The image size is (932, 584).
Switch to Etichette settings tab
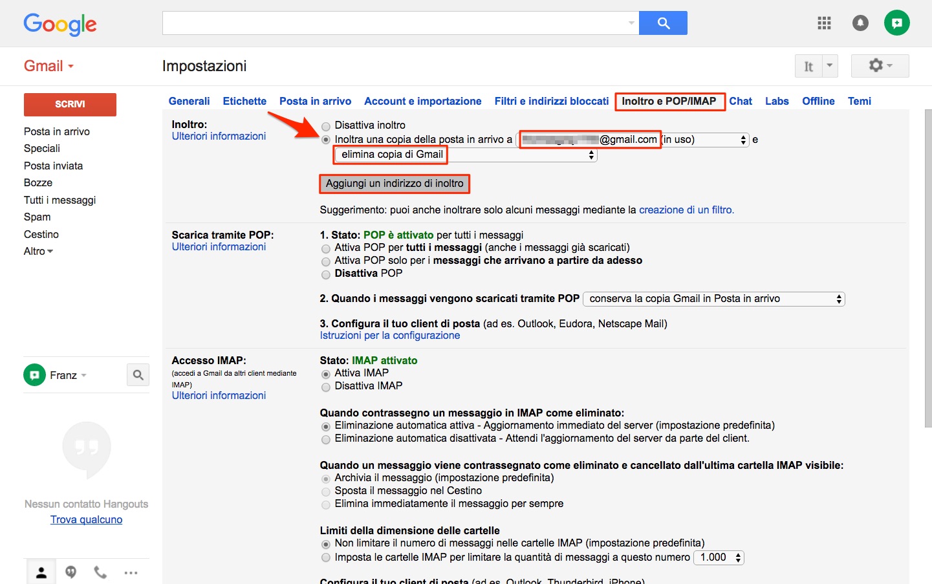(244, 101)
